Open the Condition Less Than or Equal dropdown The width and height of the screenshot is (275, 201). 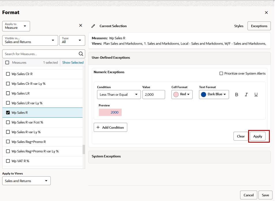tap(119, 95)
